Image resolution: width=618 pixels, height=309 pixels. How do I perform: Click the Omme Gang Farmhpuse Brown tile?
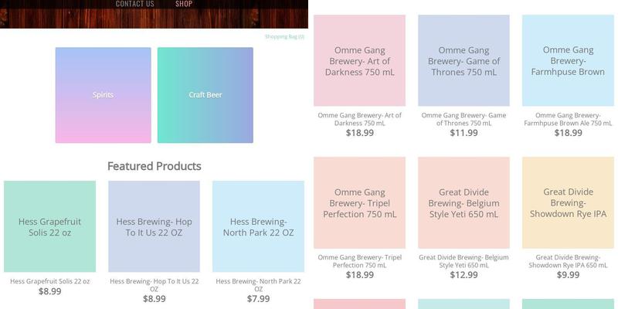[568, 60]
